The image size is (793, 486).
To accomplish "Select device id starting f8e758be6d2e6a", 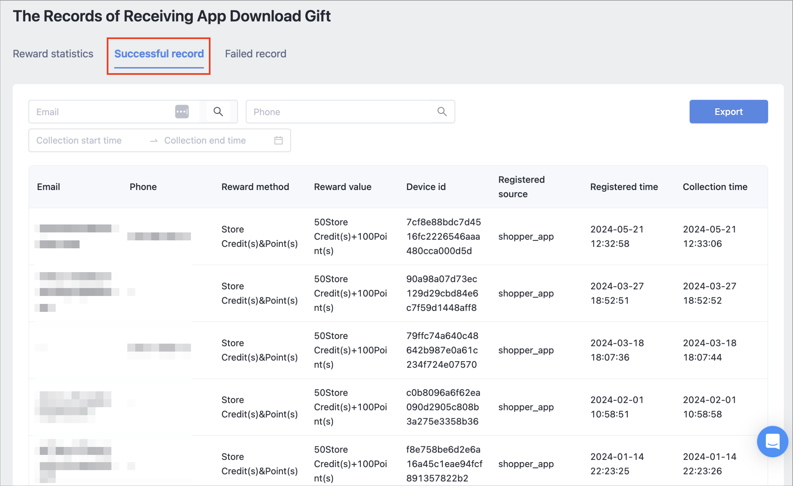I will tap(444, 464).
